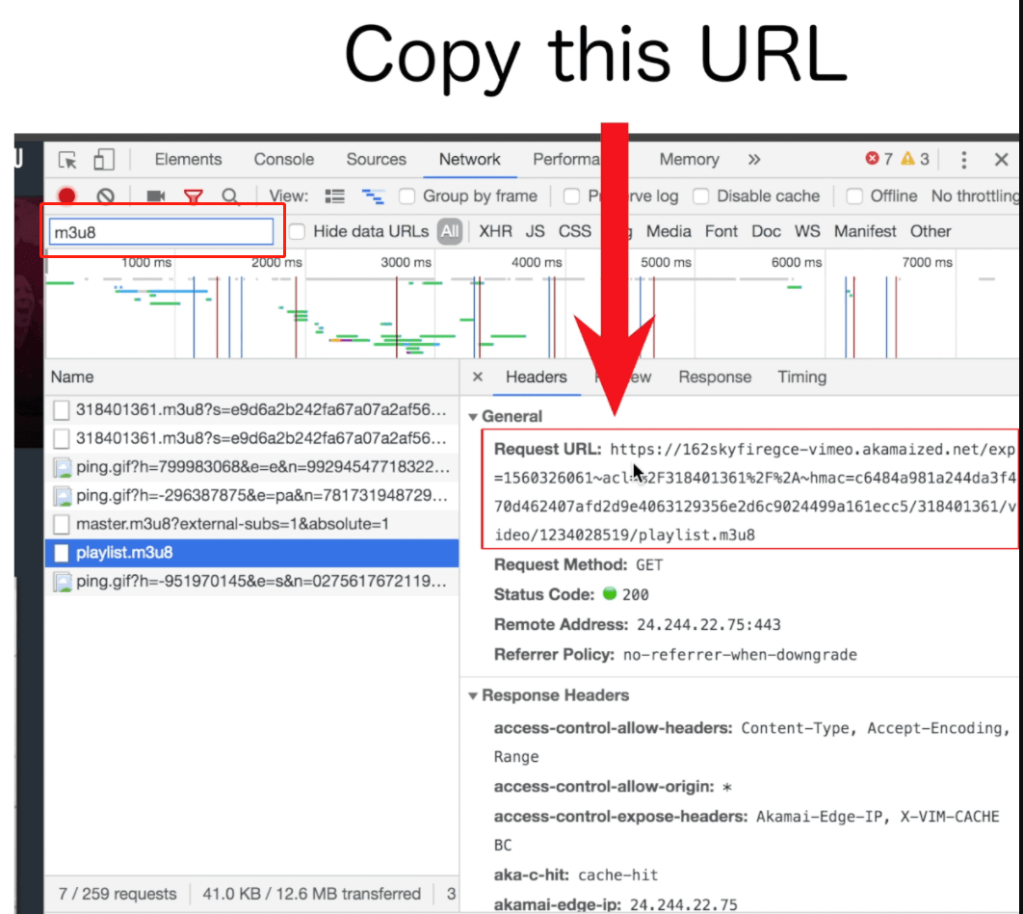Click the Request URL value text

755,492
